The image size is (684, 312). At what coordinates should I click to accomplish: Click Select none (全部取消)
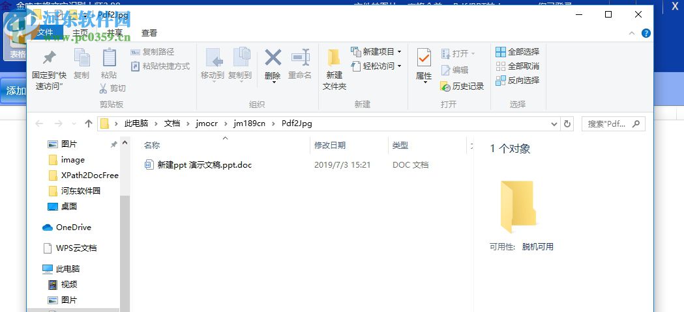[518, 66]
